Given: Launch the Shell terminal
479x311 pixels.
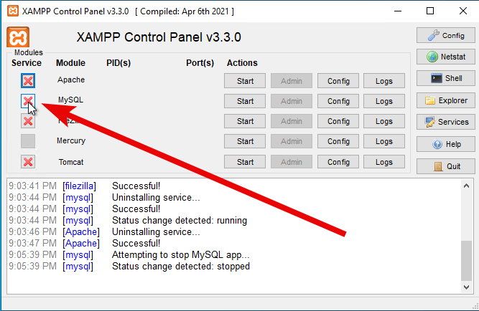Looking at the screenshot, I should tap(446, 78).
